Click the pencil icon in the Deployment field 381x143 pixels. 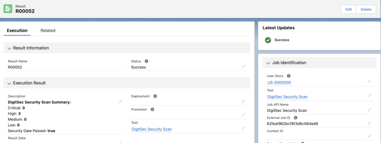(243, 101)
